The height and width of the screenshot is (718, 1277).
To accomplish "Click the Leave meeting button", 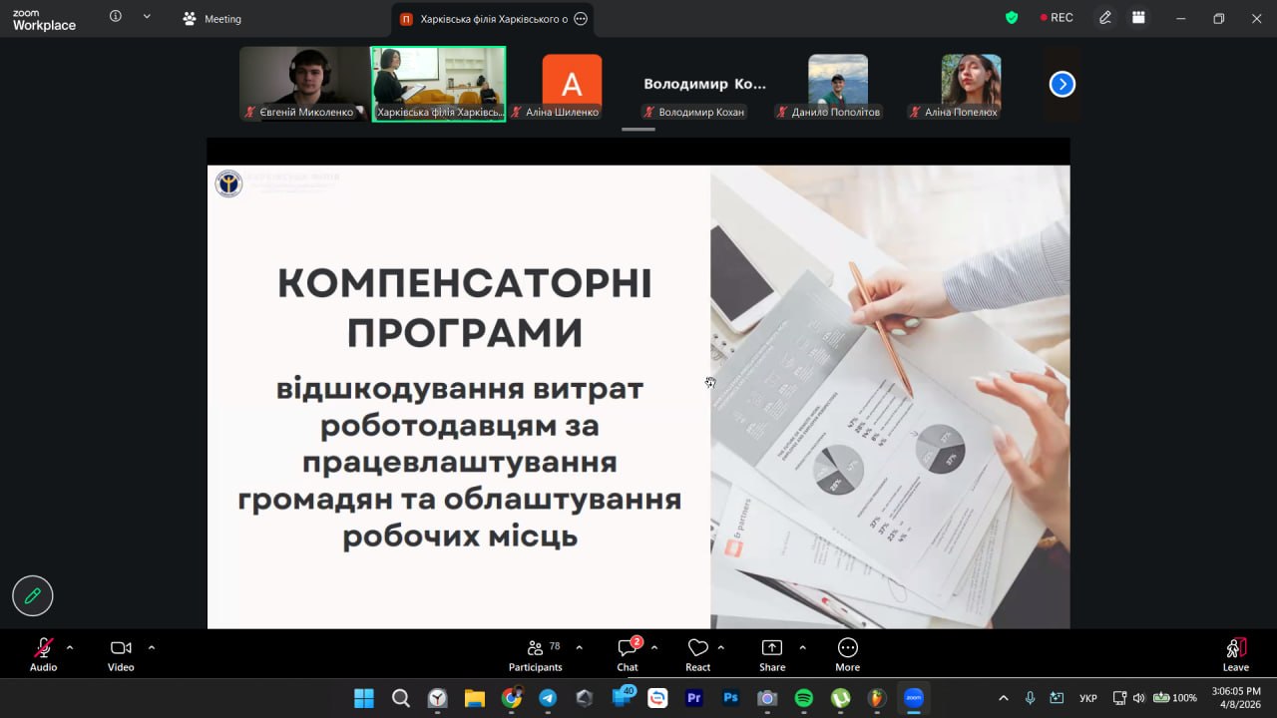I will coord(1235,653).
